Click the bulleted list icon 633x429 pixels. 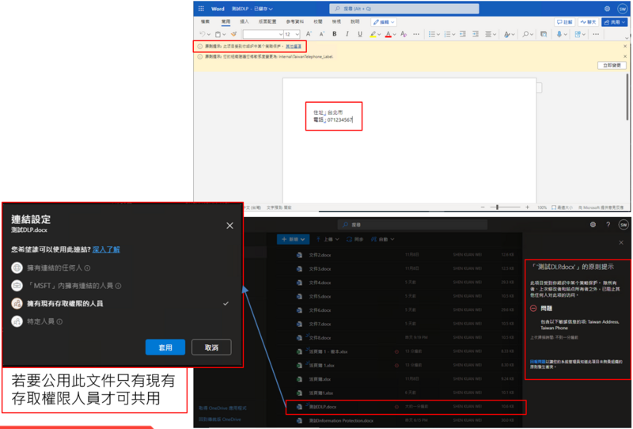pyautogui.click(x=432, y=34)
